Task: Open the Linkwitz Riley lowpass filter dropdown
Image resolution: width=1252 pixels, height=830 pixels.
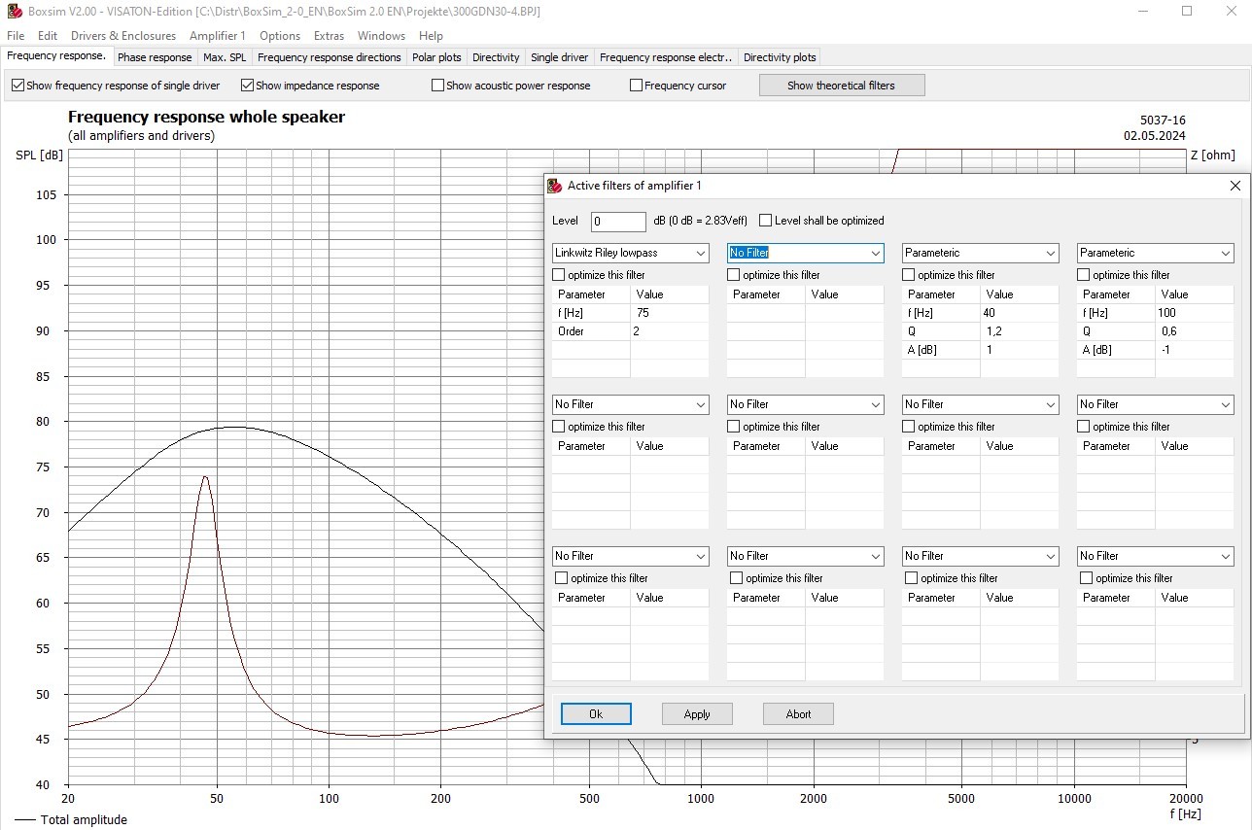Action: 700,253
